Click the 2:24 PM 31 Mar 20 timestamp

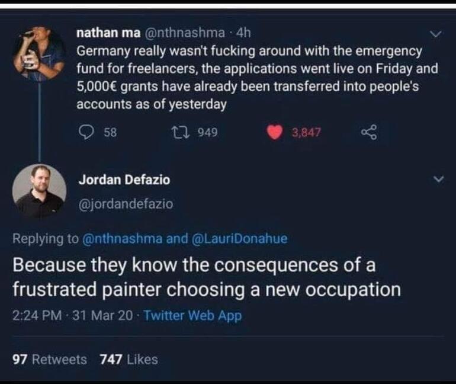(x=73, y=316)
